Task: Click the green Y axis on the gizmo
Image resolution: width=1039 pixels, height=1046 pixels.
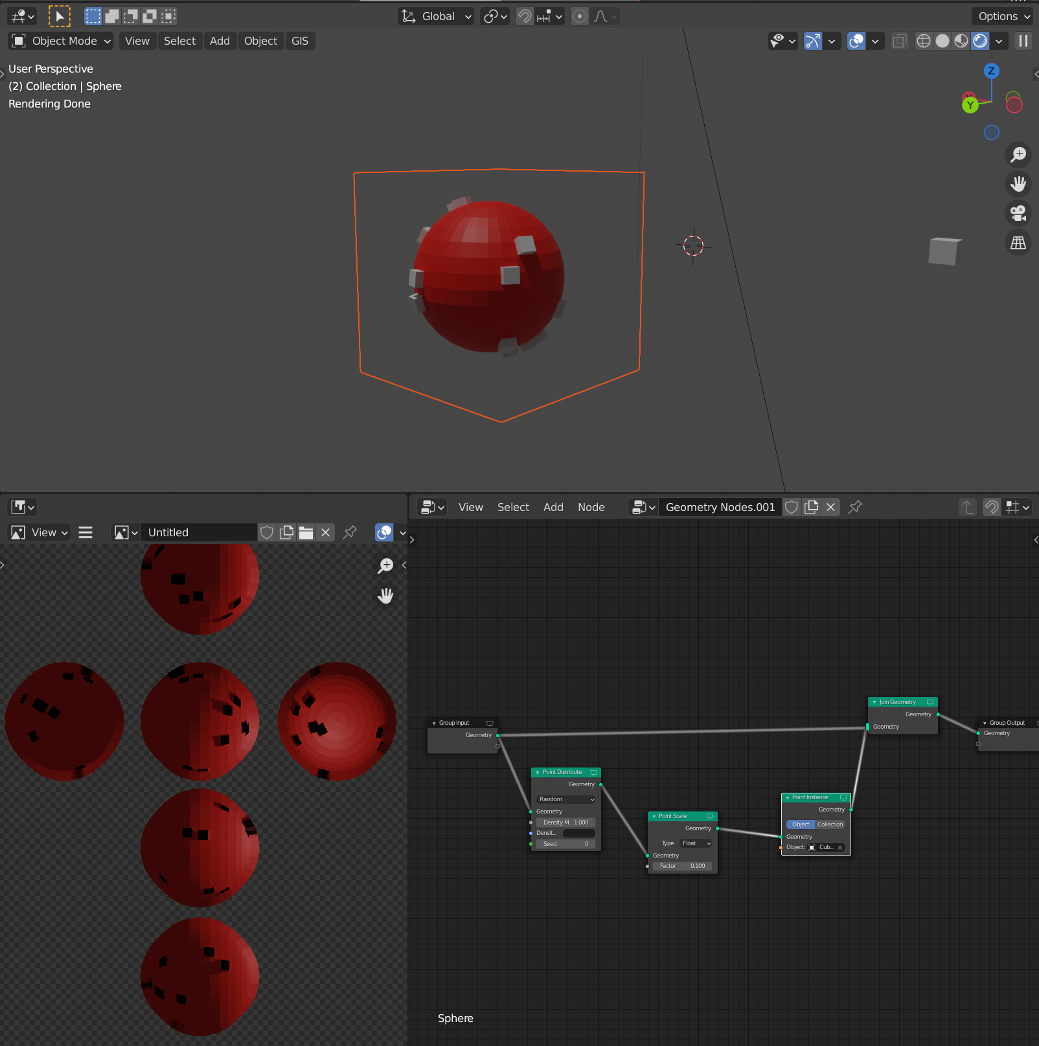Action: point(970,104)
